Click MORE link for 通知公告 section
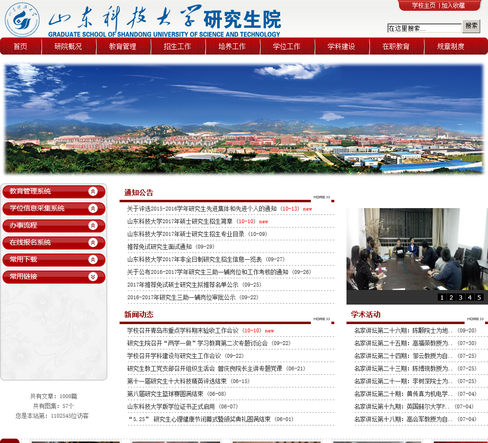 322,197
